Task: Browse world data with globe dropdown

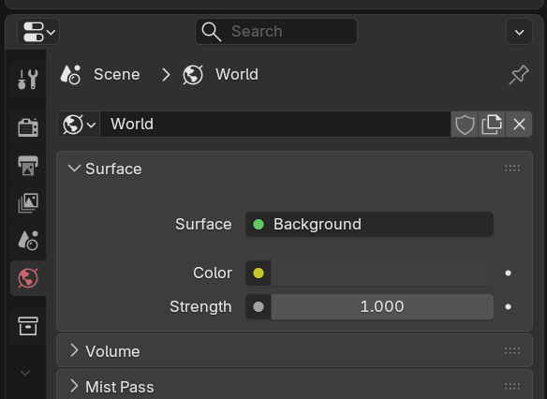Action: tap(79, 125)
